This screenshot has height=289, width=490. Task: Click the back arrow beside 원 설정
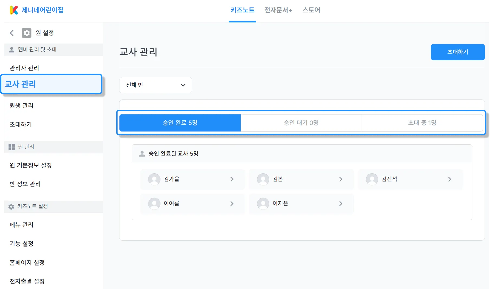click(x=12, y=33)
